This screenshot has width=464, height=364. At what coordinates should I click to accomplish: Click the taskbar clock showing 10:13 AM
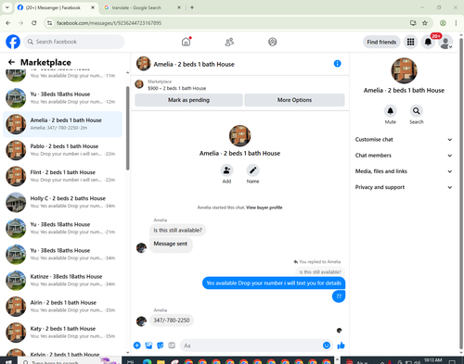432,360
